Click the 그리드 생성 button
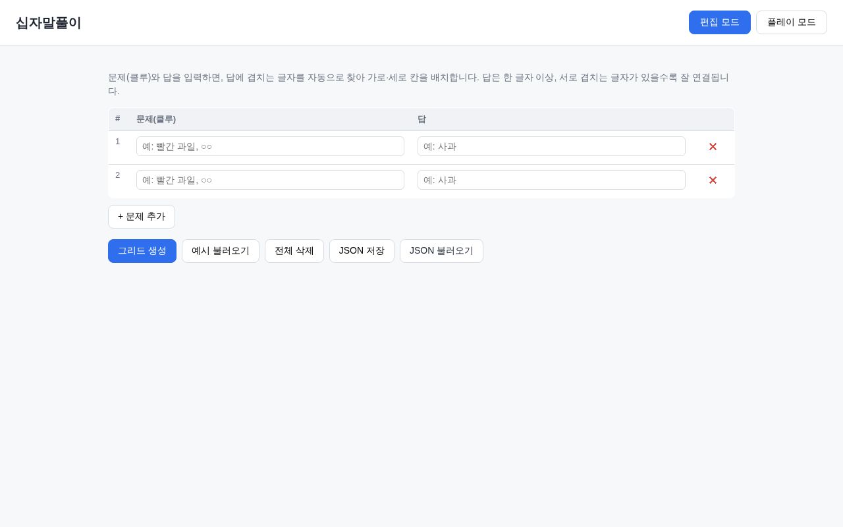This screenshot has width=843, height=527. pyautogui.click(x=142, y=251)
